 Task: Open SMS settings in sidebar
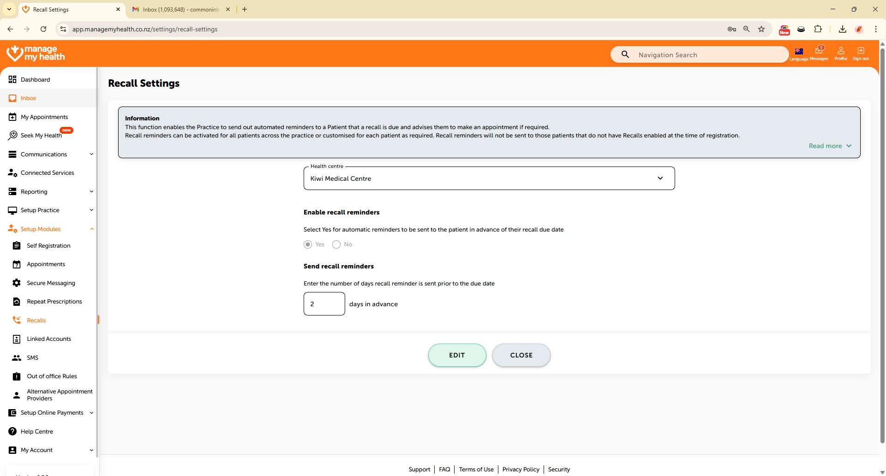32,357
